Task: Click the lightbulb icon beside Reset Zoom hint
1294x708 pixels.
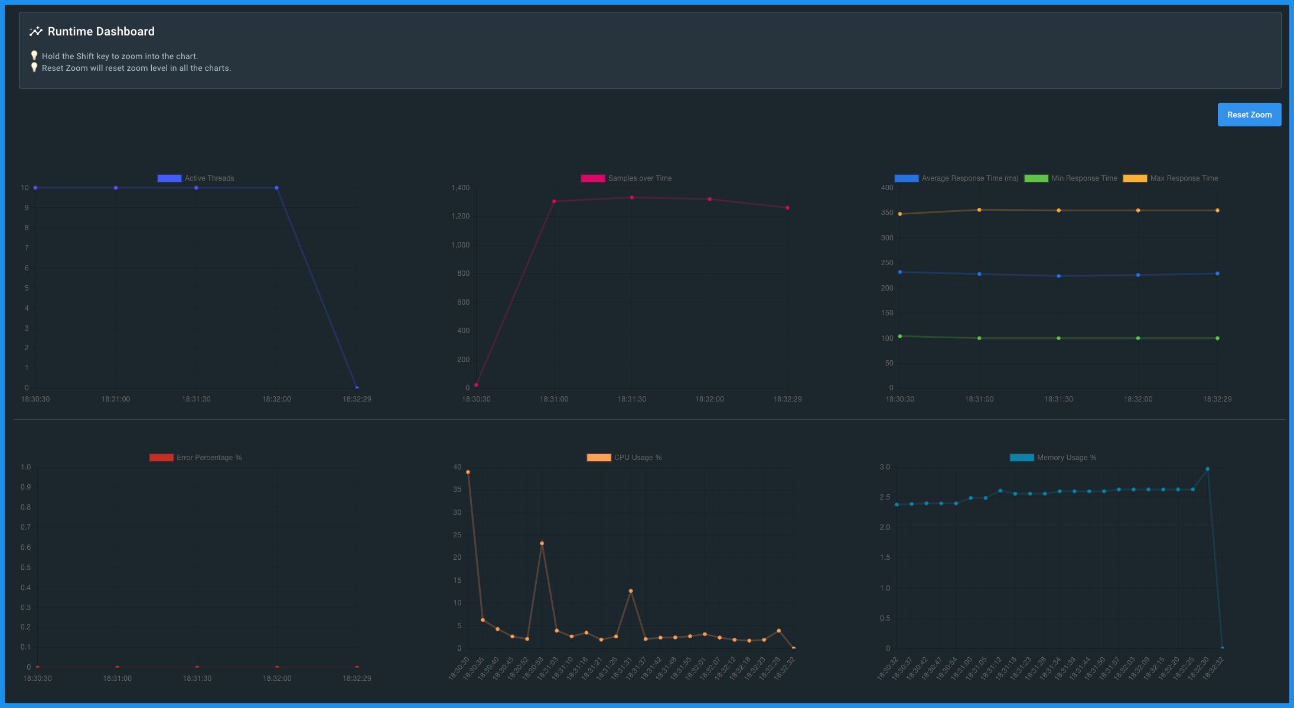Action: coord(34,67)
